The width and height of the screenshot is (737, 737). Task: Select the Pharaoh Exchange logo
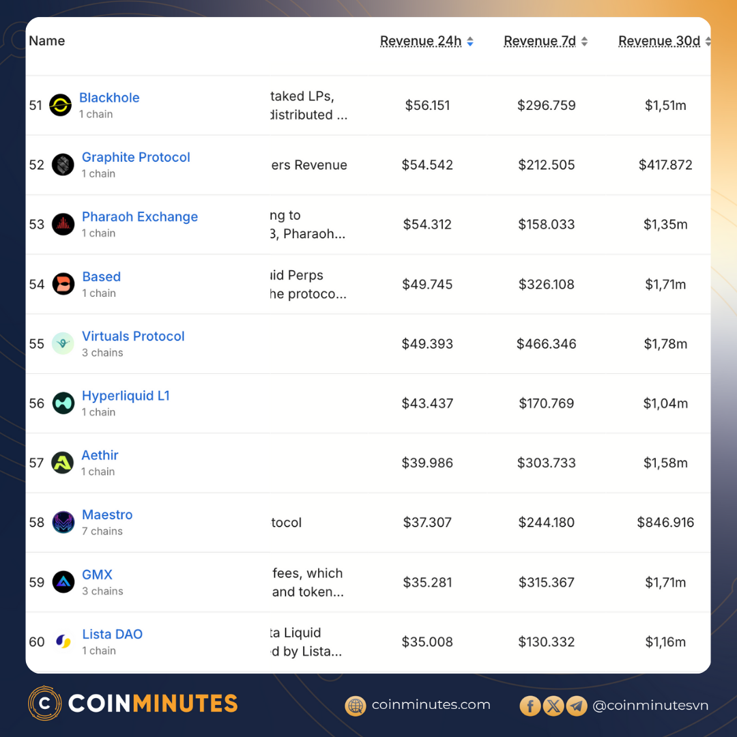63,224
